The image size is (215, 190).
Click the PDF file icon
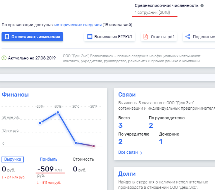(146, 37)
